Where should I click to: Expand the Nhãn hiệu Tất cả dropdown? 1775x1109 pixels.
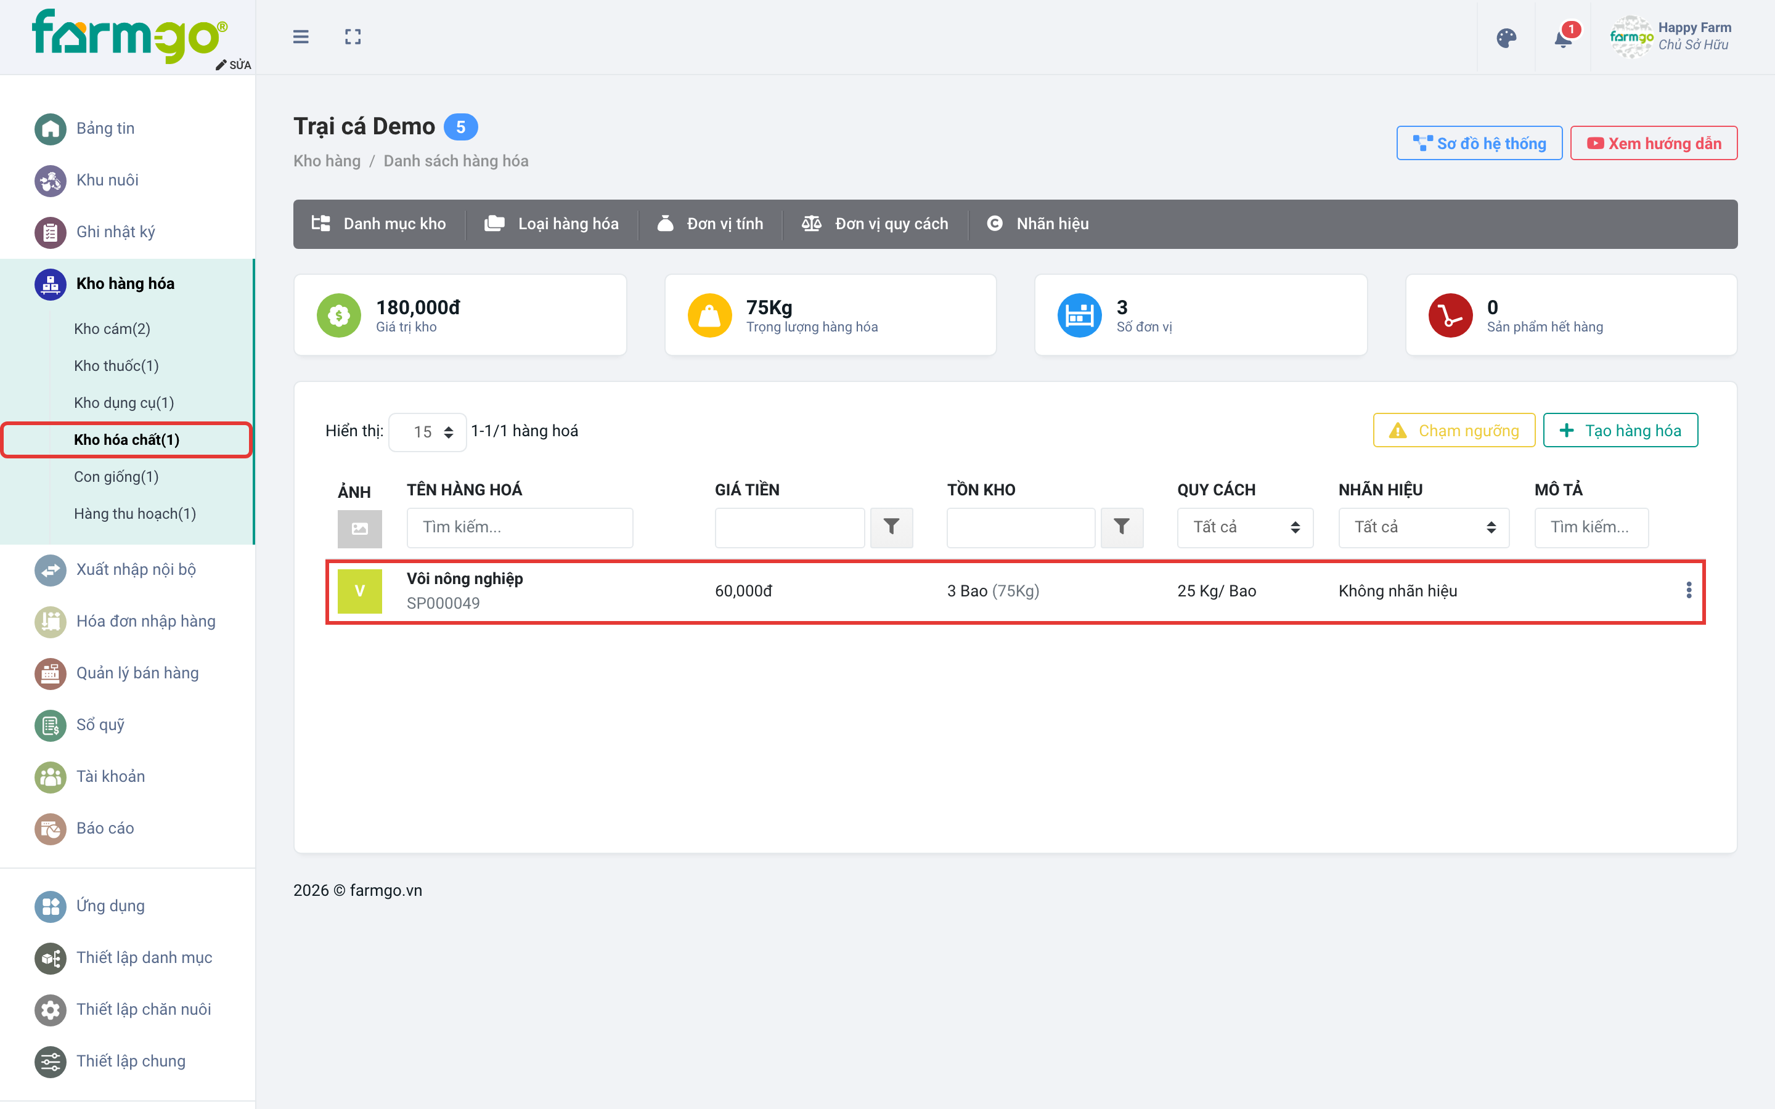click(x=1423, y=527)
